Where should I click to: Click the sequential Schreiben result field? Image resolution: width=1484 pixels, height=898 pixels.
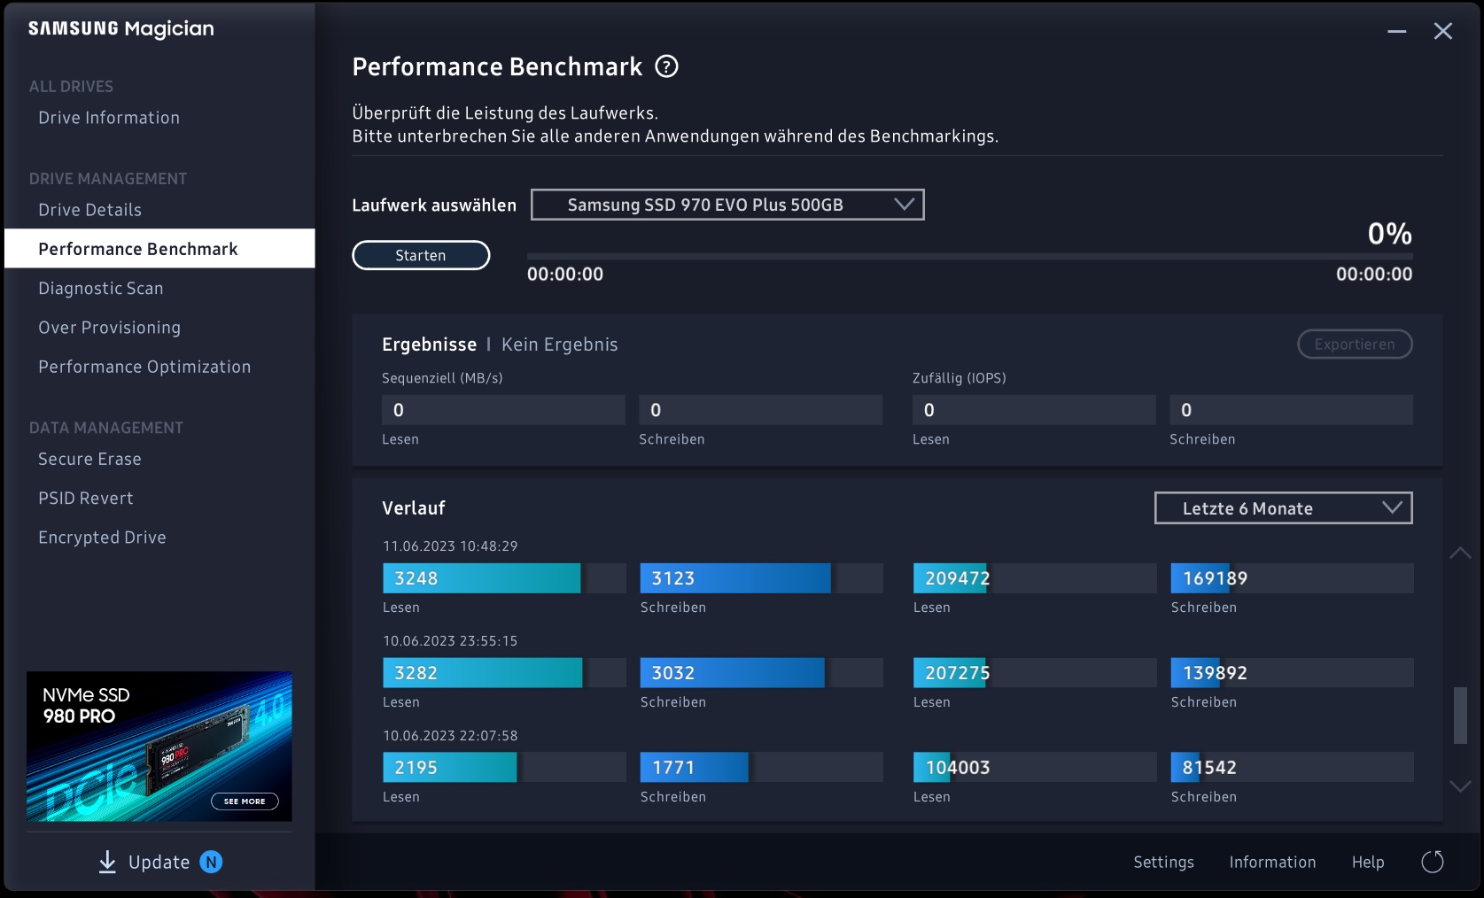[761, 410]
